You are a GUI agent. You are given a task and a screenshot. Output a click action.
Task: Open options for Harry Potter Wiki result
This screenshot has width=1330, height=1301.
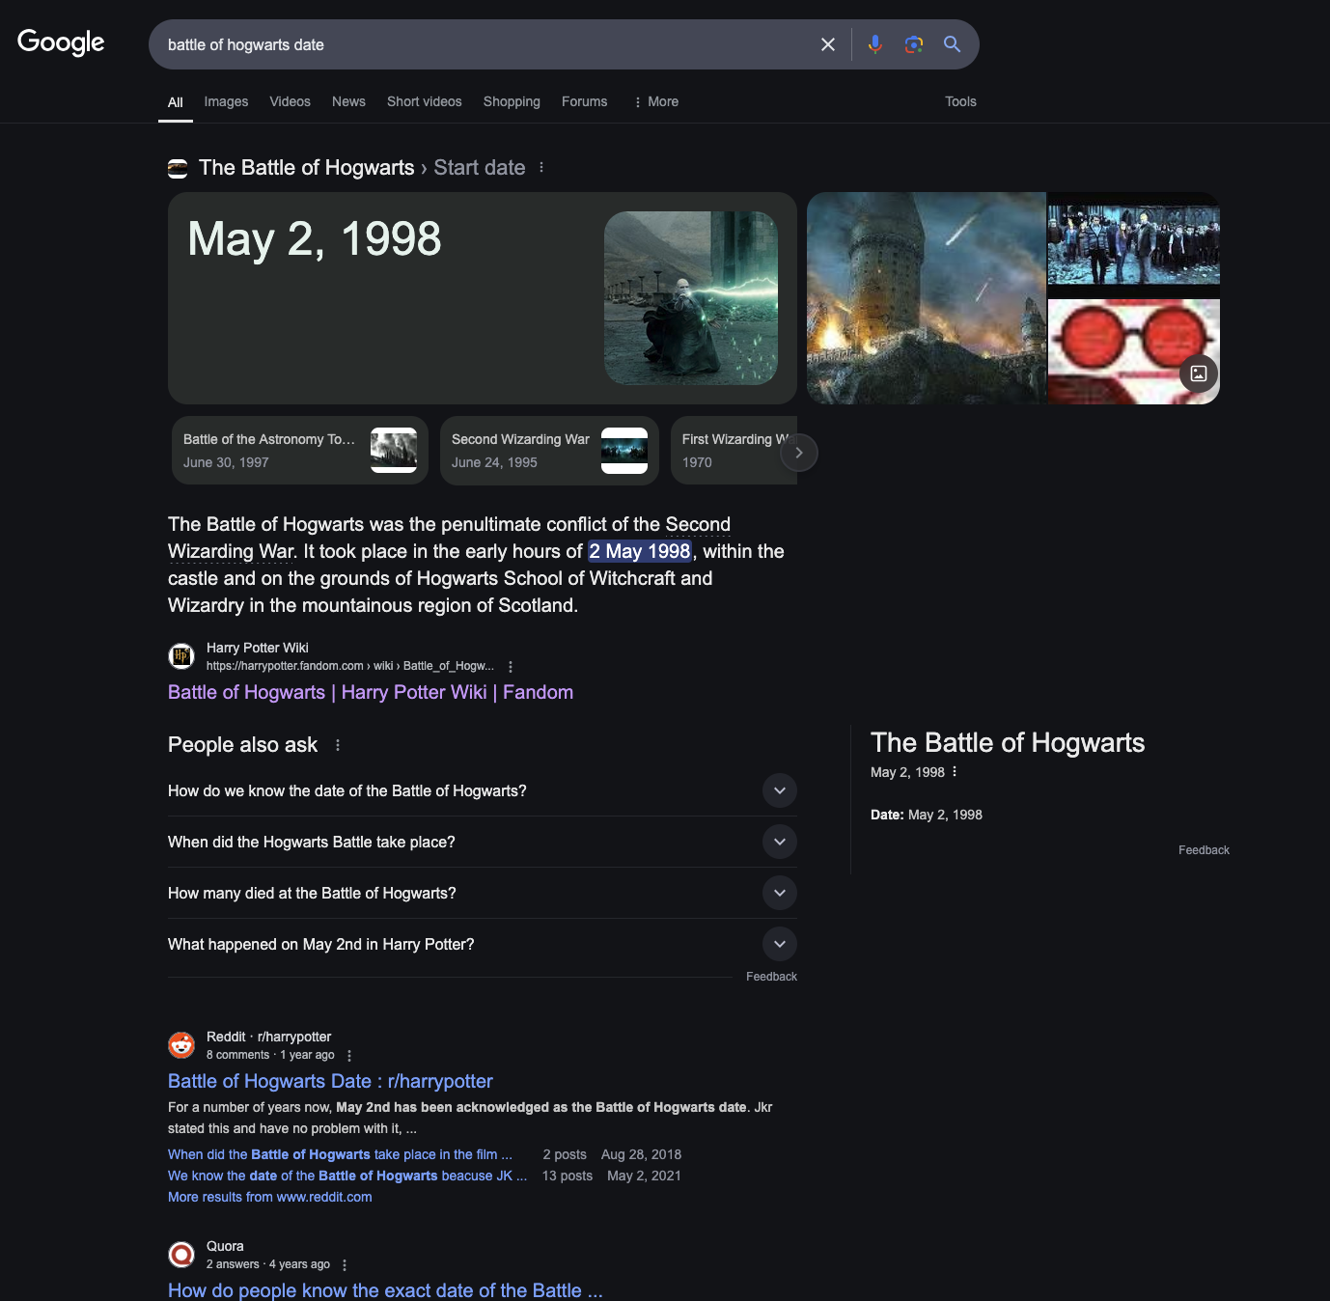(511, 667)
